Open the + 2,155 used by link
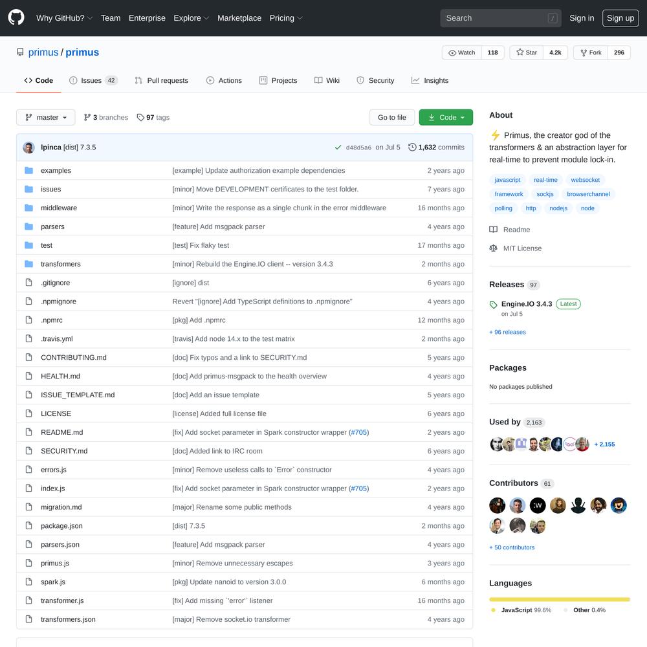The width and height of the screenshot is (647, 647). [x=604, y=444]
